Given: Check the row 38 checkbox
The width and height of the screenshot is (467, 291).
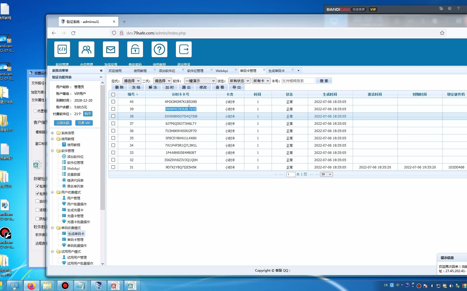Looking at the screenshot, I should pyautogui.click(x=113, y=116).
